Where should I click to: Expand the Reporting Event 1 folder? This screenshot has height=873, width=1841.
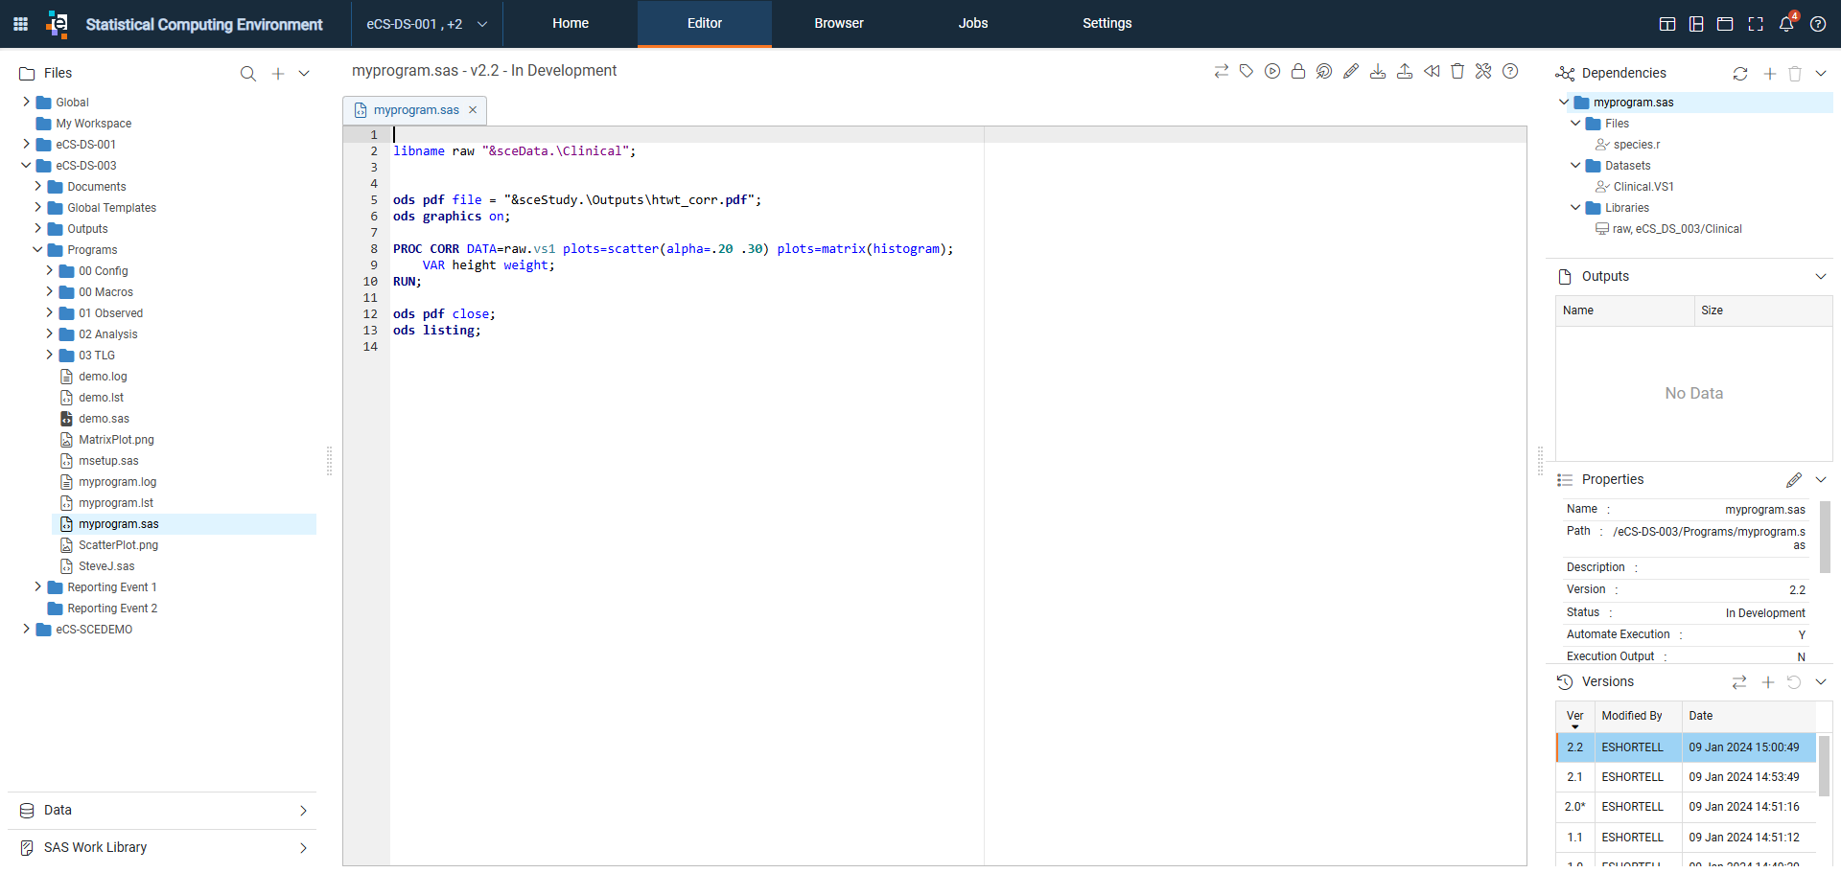coord(37,586)
